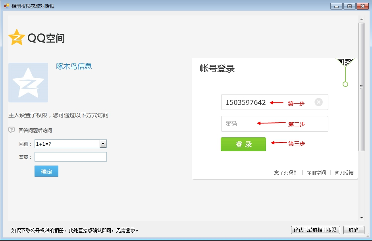
Task: Click the 啄木鸟信息 profile avatar
Action: coord(28,83)
